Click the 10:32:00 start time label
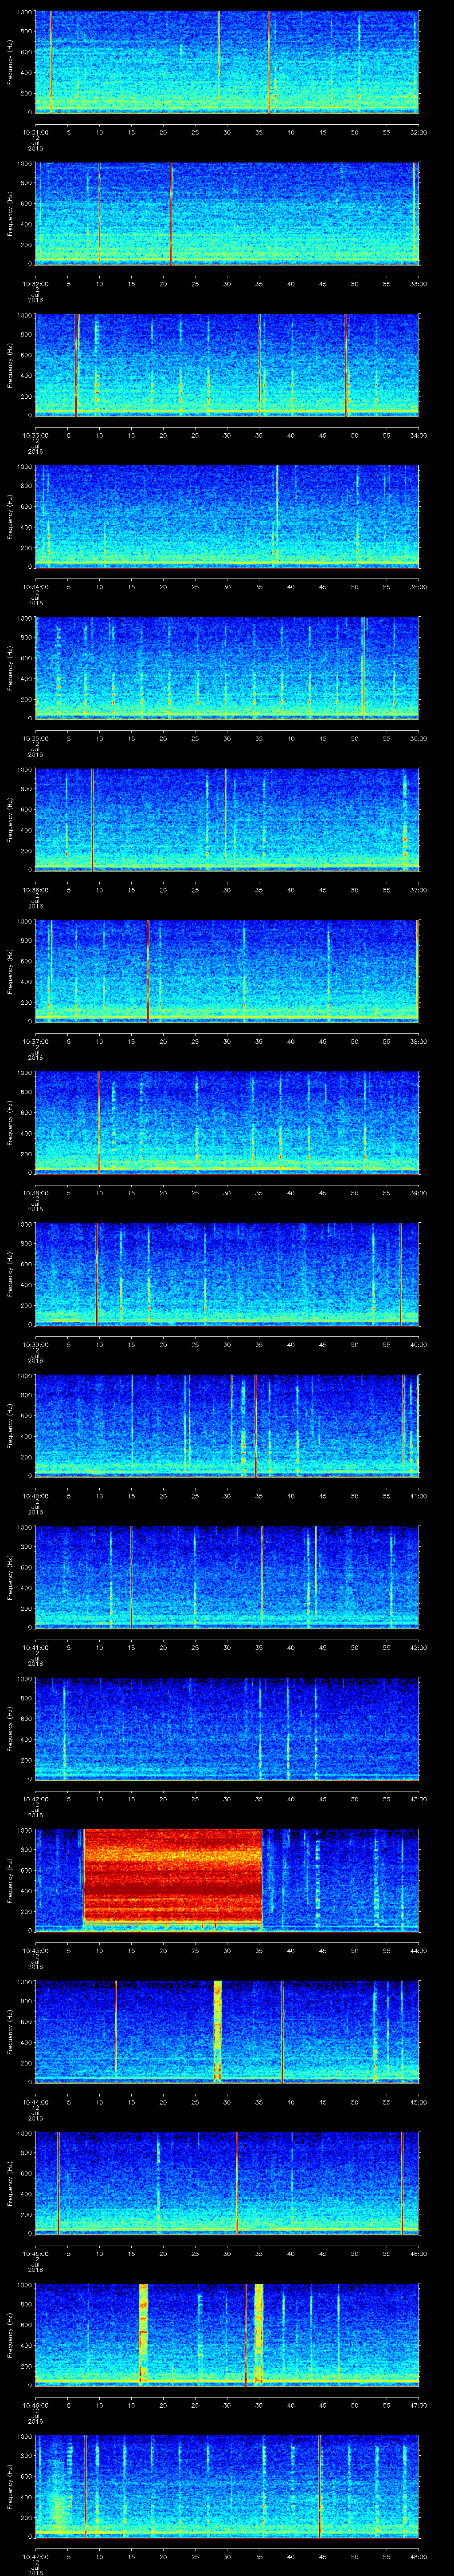The height and width of the screenshot is (2576, 454). pyautogui.click(x=35, y=284)
